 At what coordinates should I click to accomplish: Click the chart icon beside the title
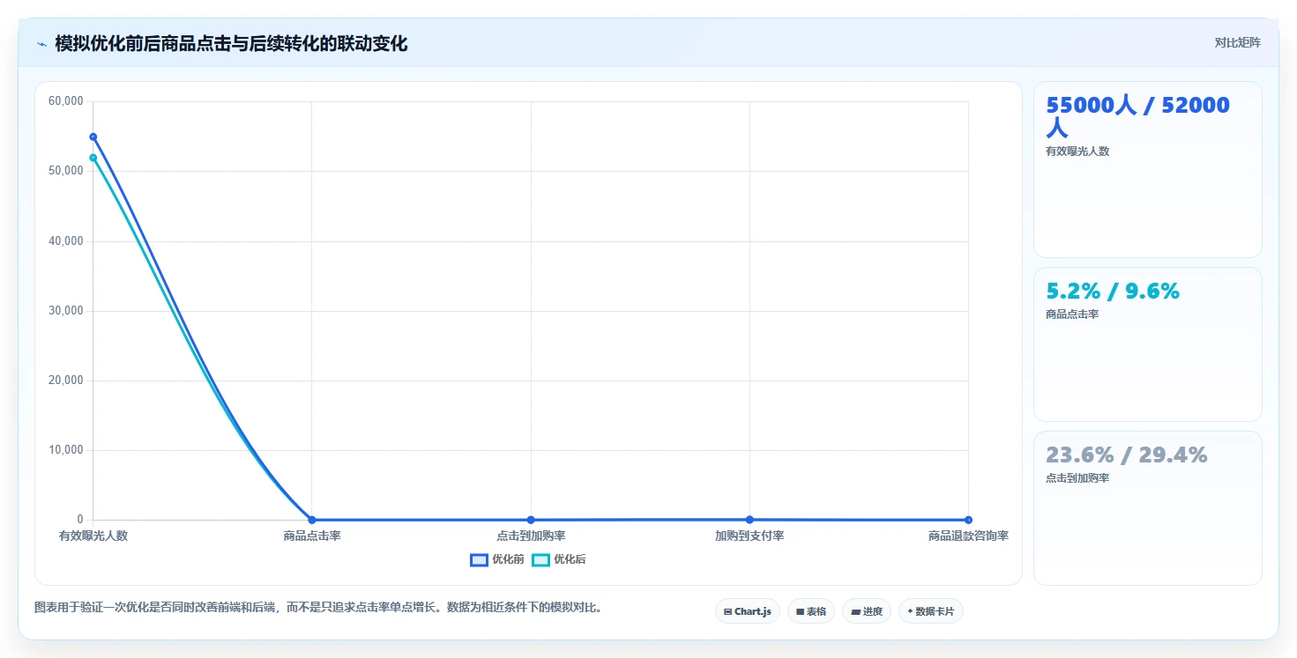(41, 44)
